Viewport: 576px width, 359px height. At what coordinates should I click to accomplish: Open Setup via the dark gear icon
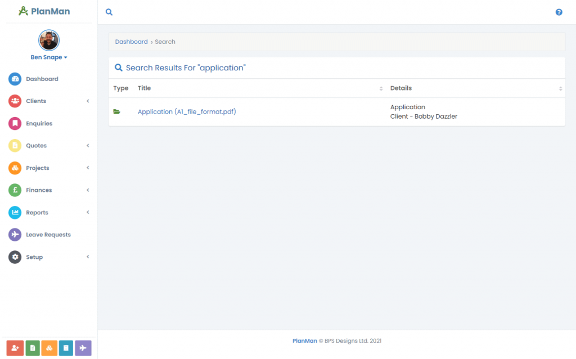pyautogui.click(x=15, y=257)
